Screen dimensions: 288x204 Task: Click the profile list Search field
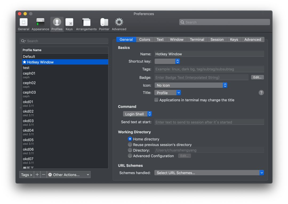64,41
